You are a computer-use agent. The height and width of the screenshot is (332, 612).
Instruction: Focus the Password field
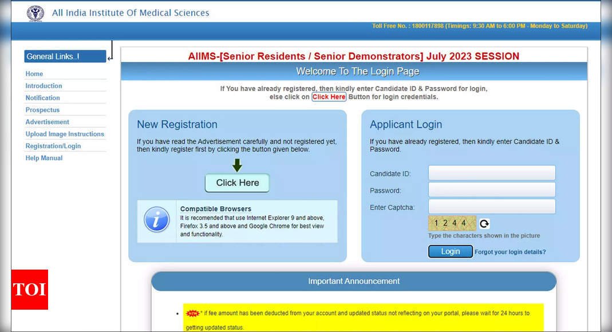click(x=492, y=189)
